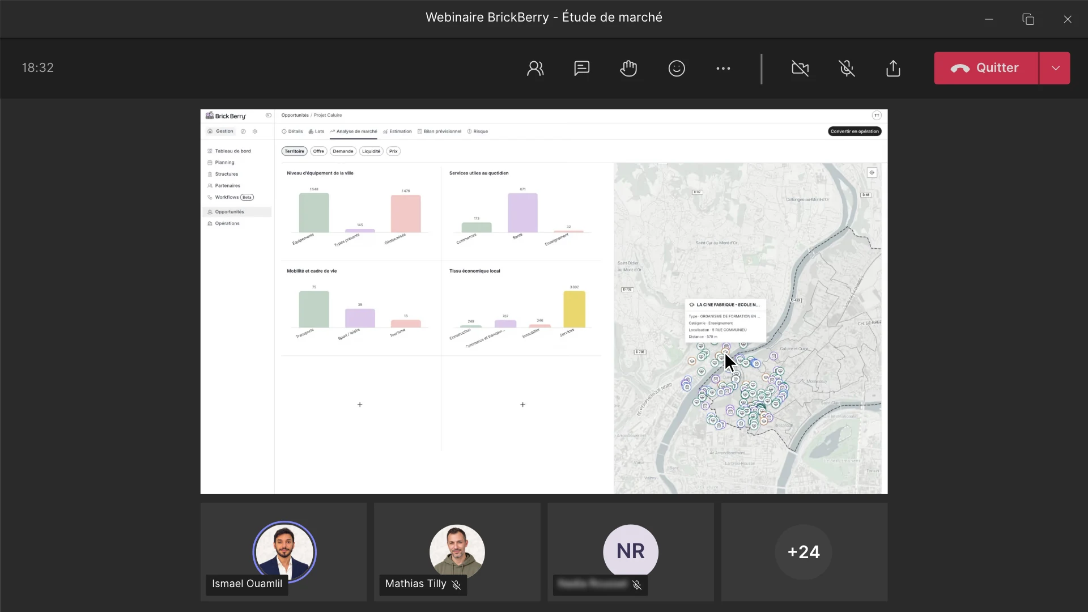The image size is (1088, 612).
Task: Select the Demande filter chip
Action: [x=343, y=151]
